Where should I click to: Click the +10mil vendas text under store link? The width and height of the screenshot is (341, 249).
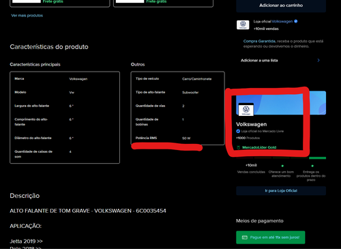pyautogui.click(x=266, y=29)
